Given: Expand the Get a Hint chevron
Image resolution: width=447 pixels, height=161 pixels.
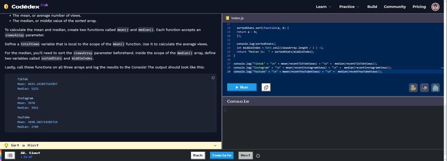Looking at the screenshot, I should click(x=215, y=145).
